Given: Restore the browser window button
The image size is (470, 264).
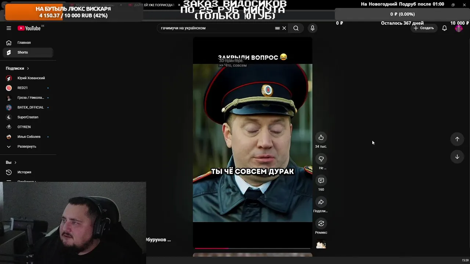Looking at the screenshot, I should pos(453,5).
